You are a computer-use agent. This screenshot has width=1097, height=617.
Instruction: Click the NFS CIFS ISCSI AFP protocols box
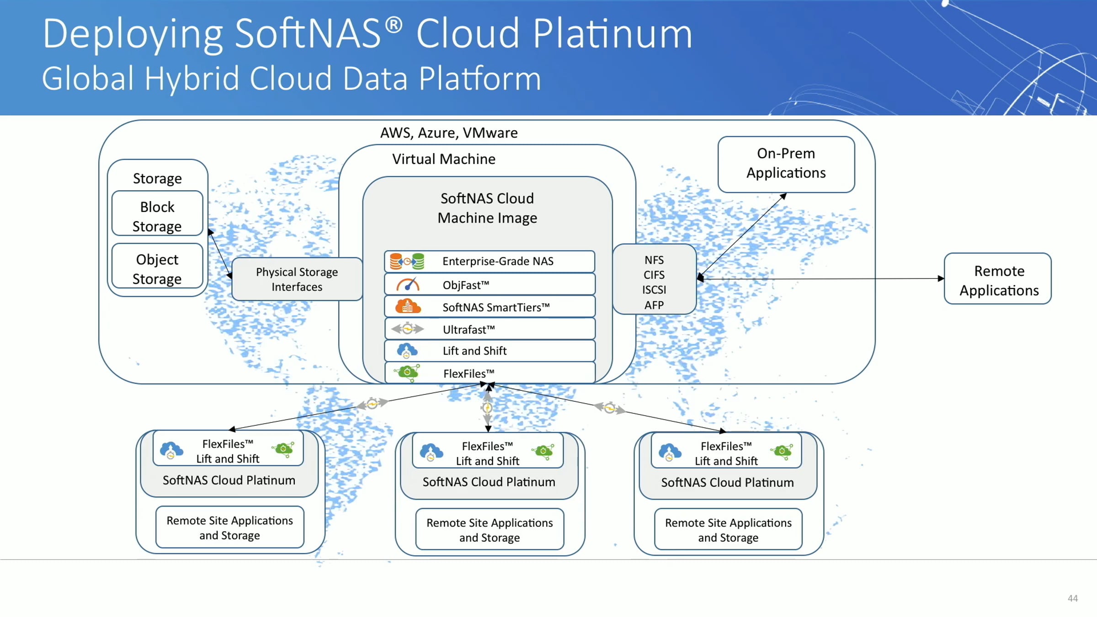(654, 279)
